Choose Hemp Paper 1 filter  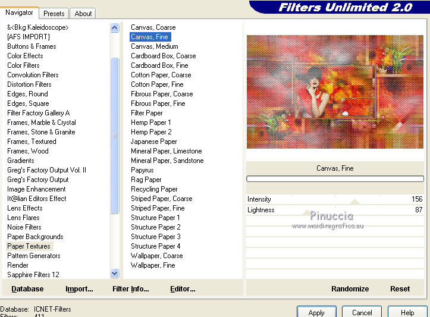[x=151, y=123]
